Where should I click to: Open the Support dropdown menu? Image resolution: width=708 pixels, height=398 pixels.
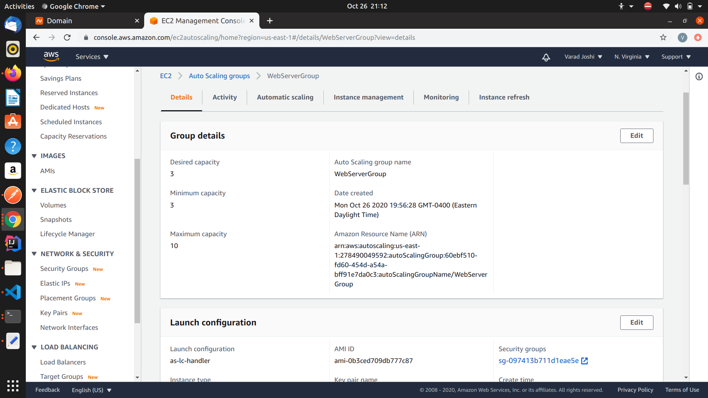676,57
